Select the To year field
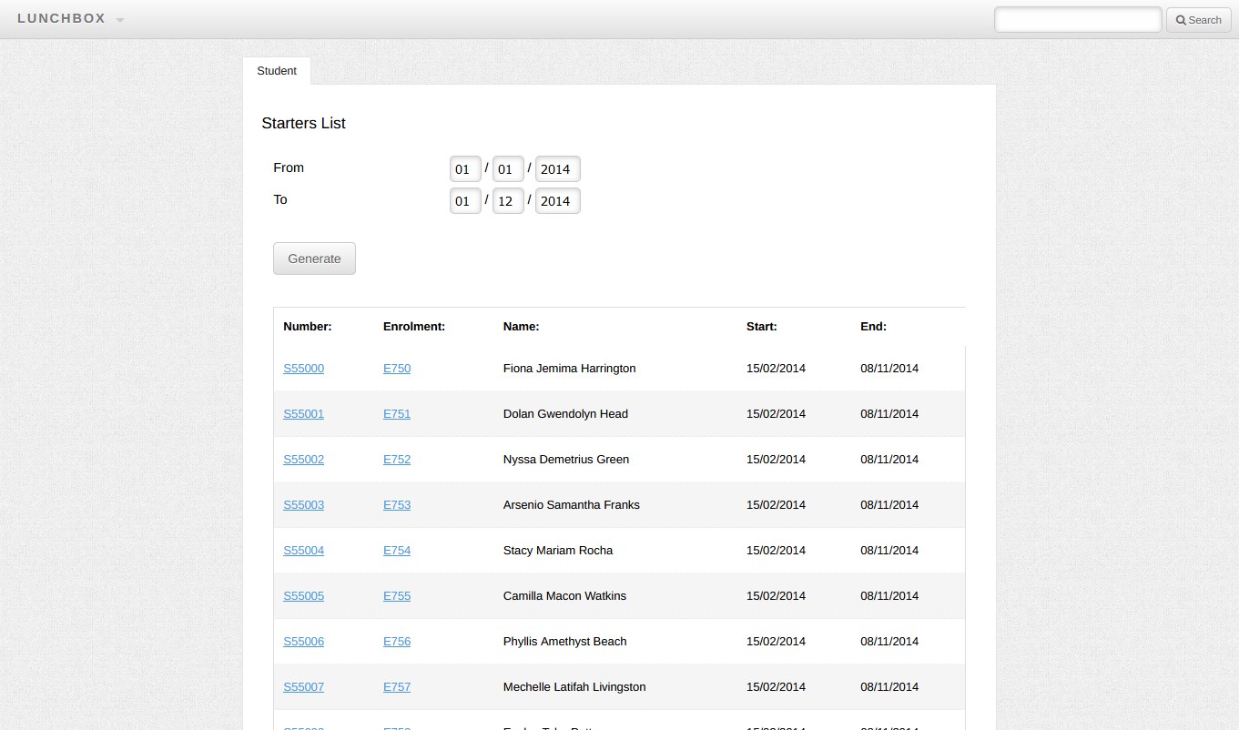 [557, 201]
